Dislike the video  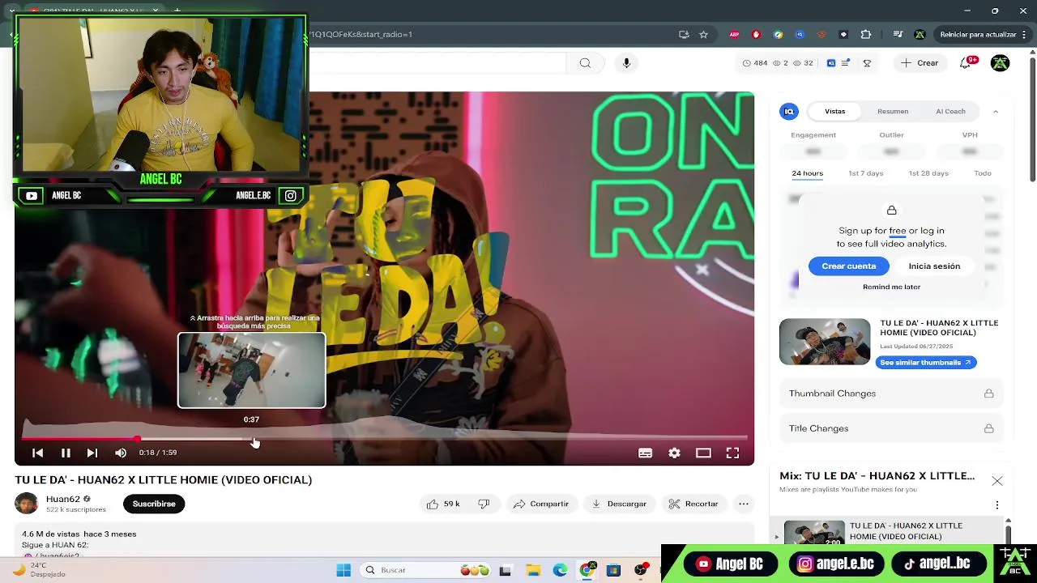click(484, 504)
